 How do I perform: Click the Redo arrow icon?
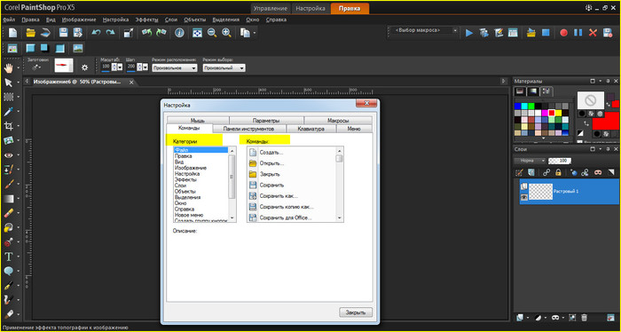111,33
